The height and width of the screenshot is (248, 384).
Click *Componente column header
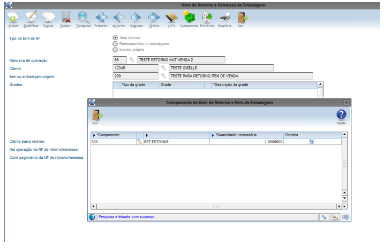[114, 135]
